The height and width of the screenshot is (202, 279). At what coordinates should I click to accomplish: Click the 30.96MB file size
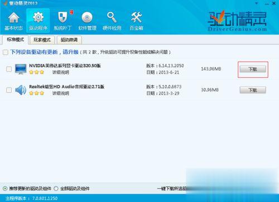pyautogui.click(x=210, y=90)
